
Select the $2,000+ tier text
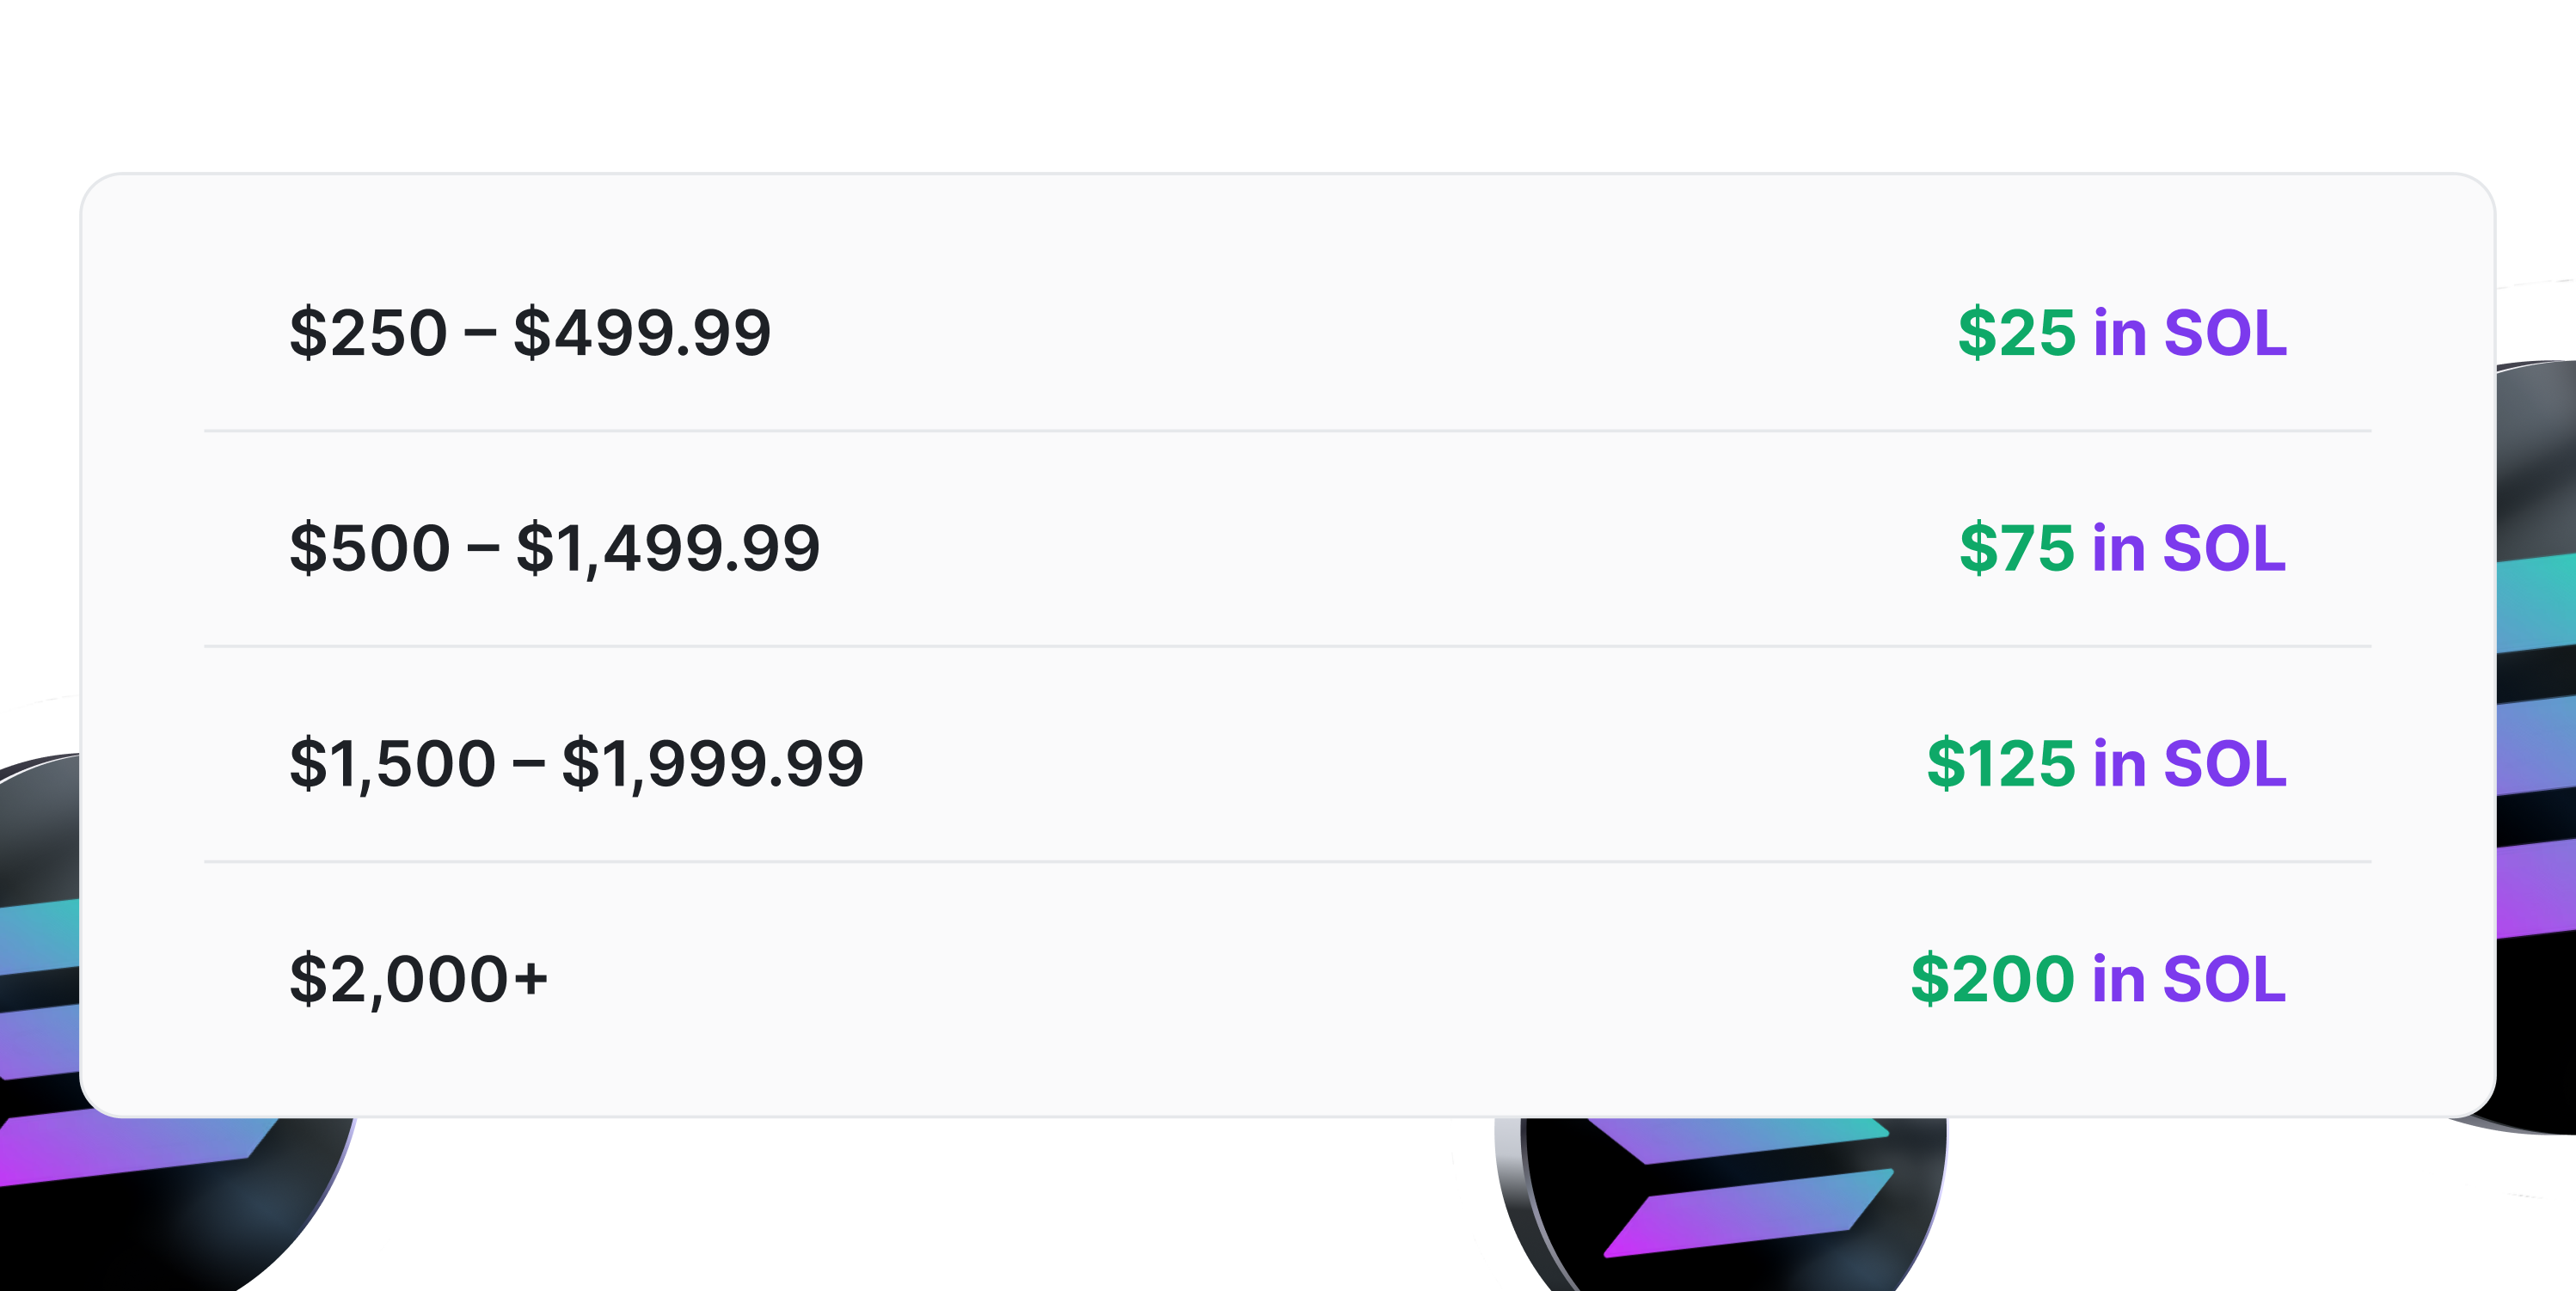(x=418, y=979)
